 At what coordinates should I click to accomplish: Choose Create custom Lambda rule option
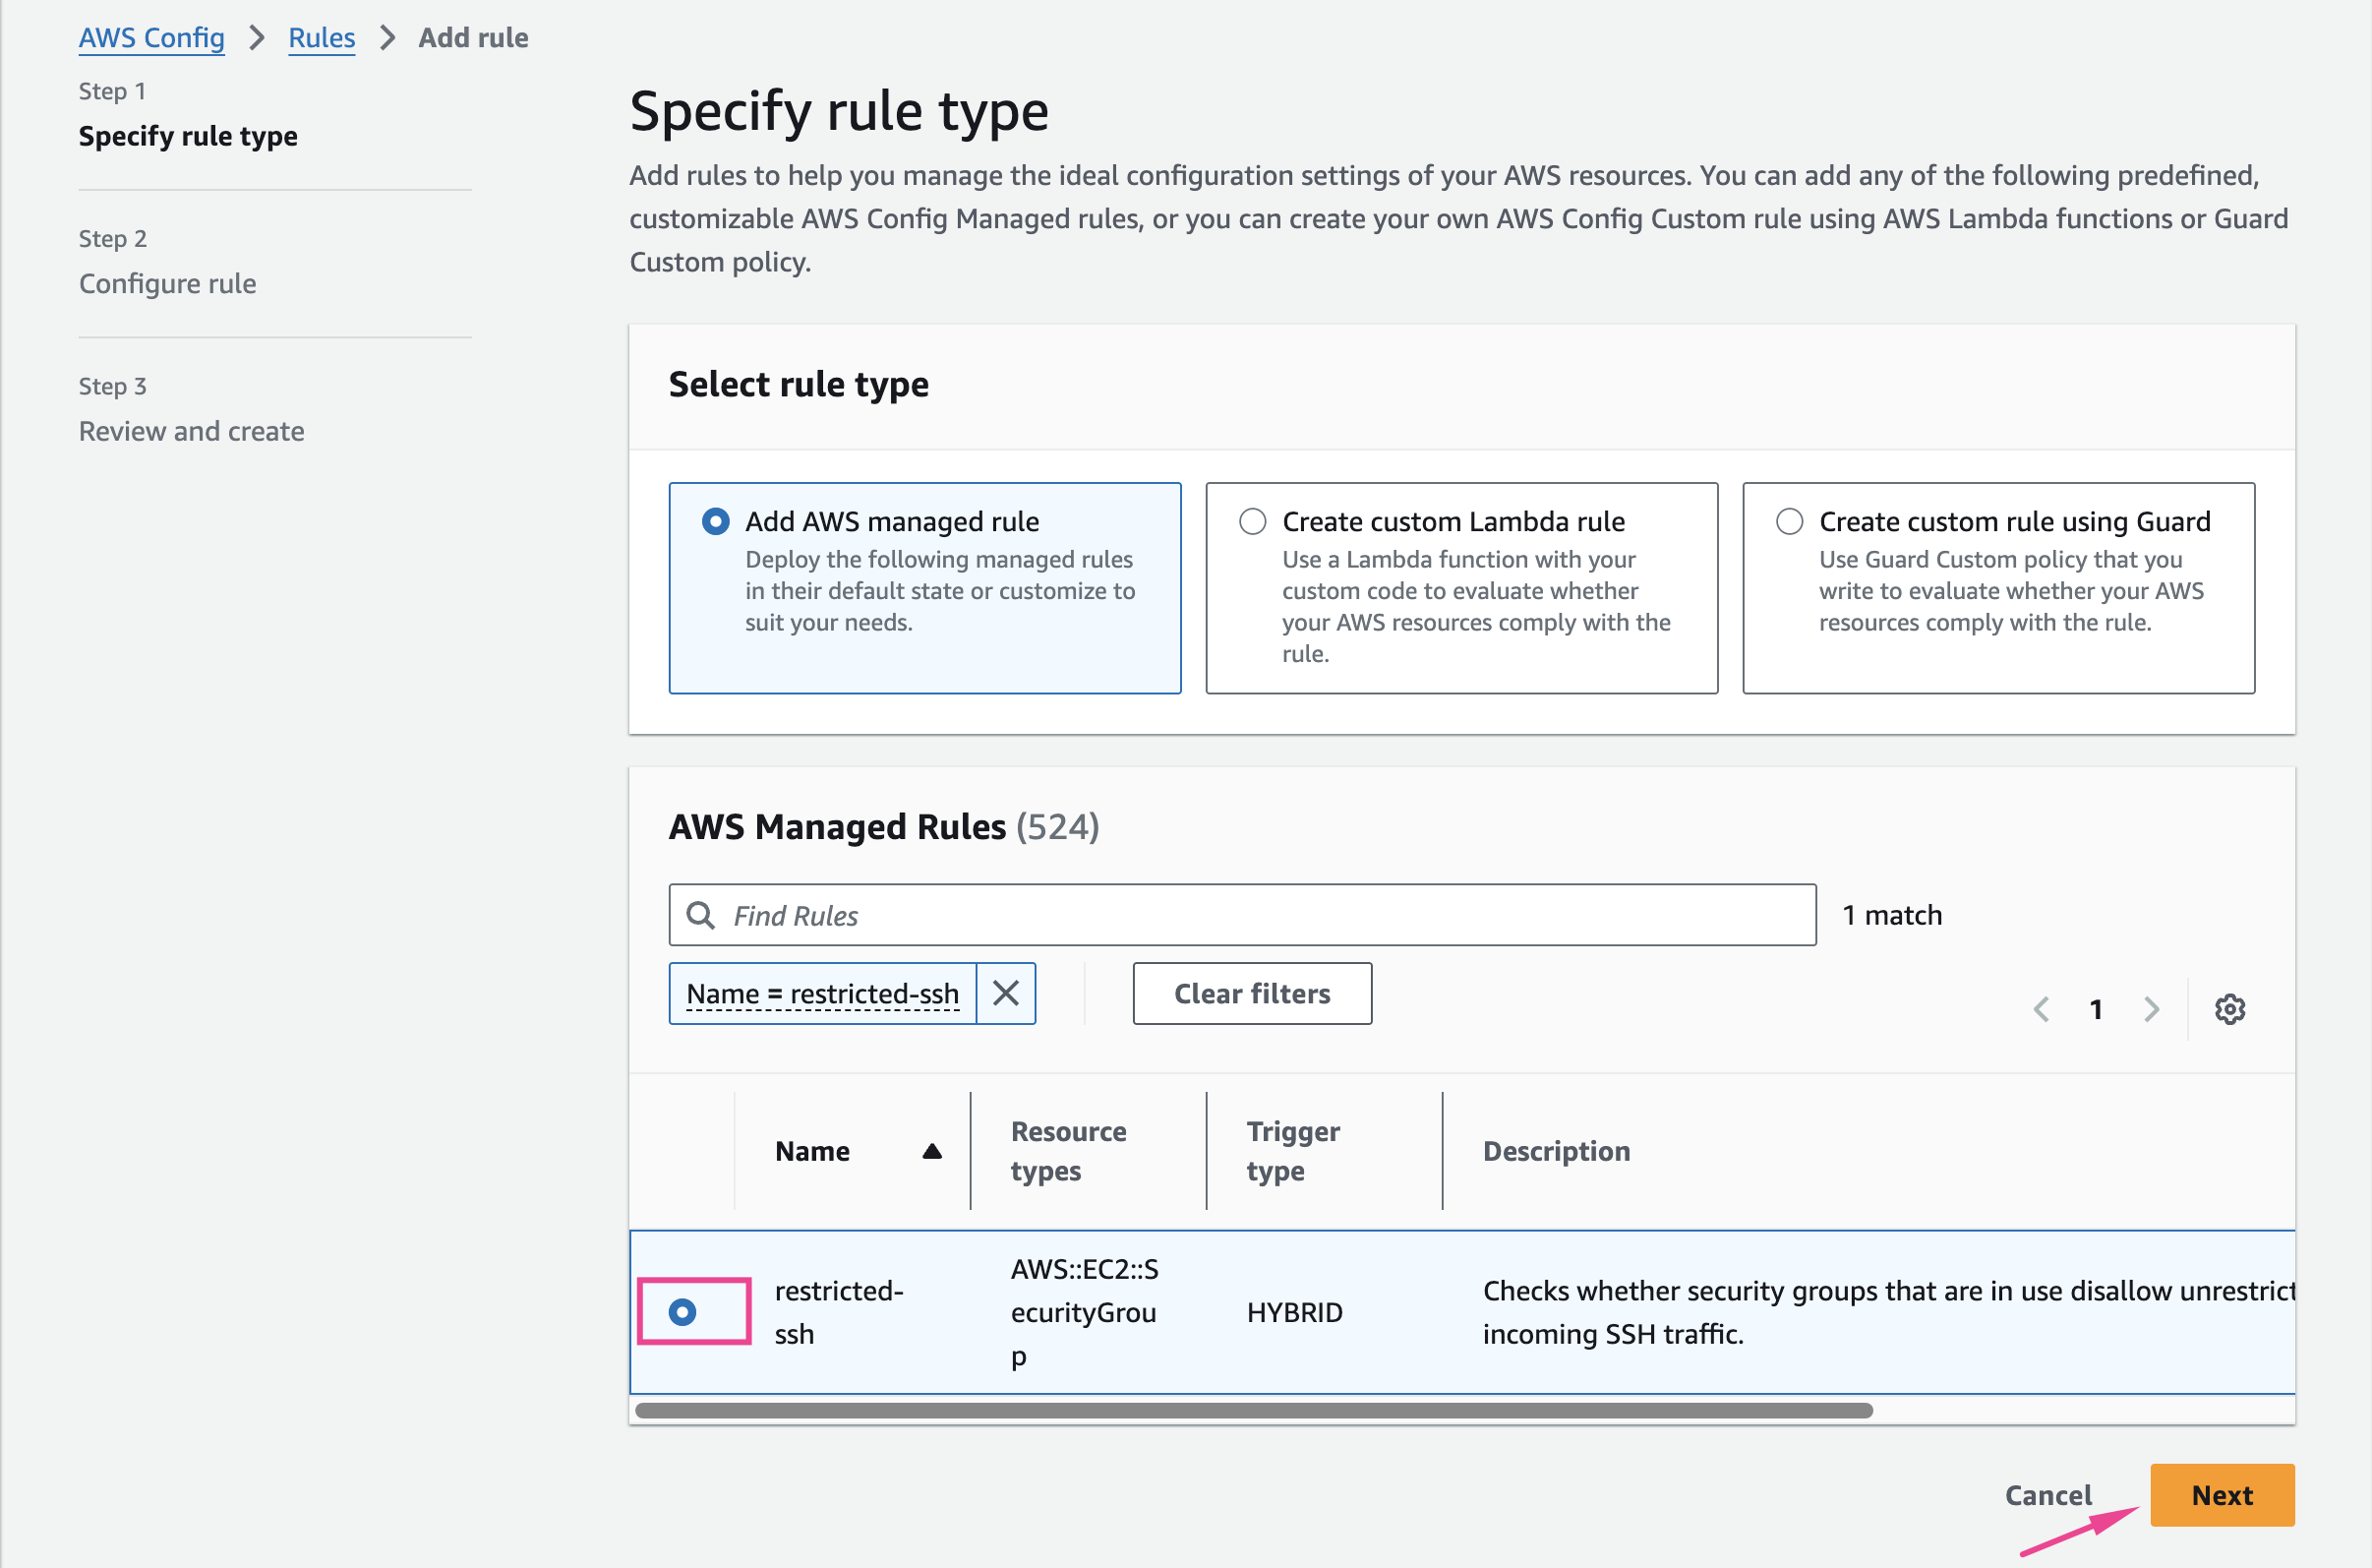(x=1253, y=522)
